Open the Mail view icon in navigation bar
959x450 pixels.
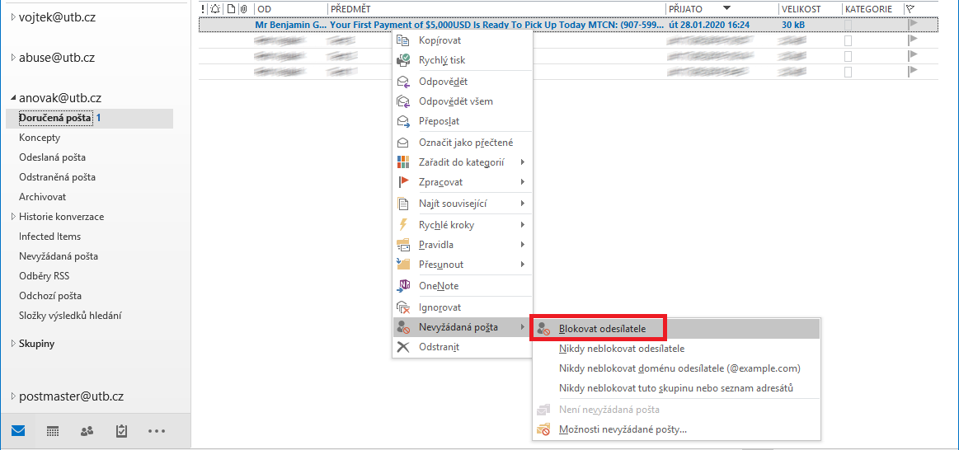[x=18, y=431]
